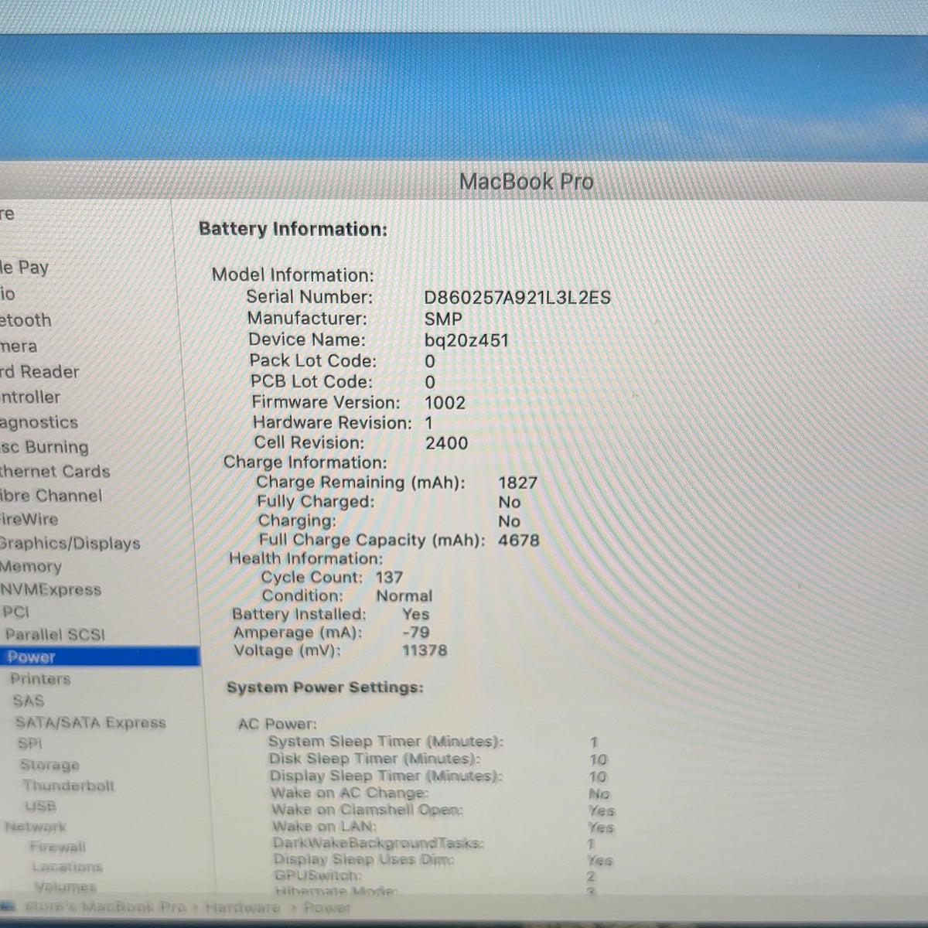Click manufacturer value SMP
The image size is (928, 928).
pos(443,319)
